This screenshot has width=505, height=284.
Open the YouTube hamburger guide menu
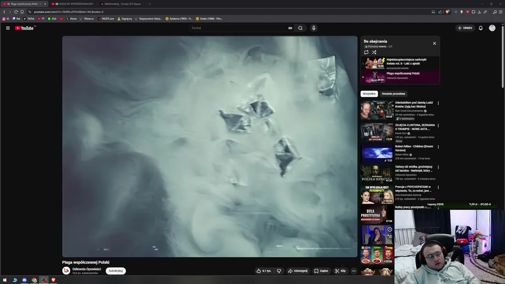pos(7,28)
